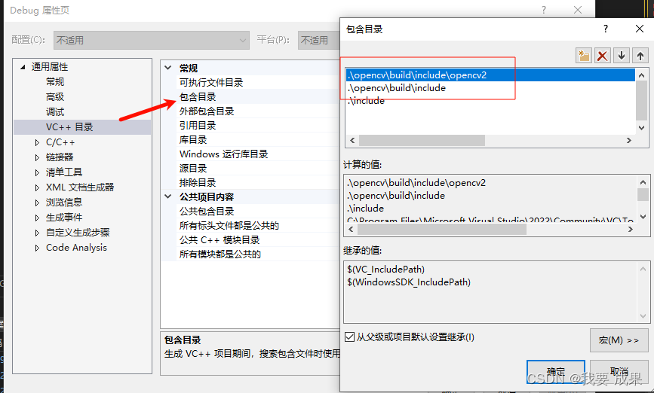The width and height of the screenshot is (654, 393).
Task: Move selected line down with down arrow
Action: (x=622, y=56)
